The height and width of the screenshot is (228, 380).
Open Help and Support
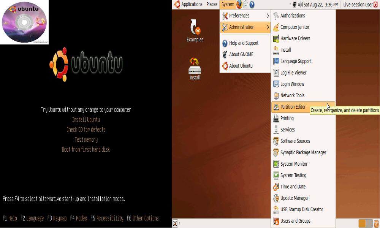[x=245, y=43]
